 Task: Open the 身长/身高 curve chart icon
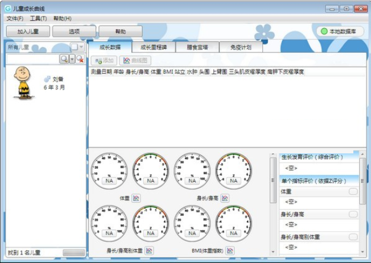(225, 198)
